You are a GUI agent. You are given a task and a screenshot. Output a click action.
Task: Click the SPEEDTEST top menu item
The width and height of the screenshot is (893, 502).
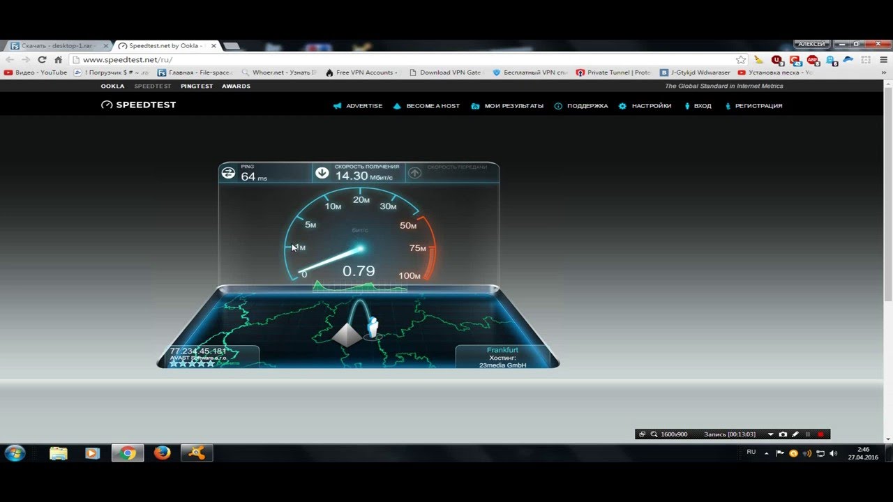(153, 86)
